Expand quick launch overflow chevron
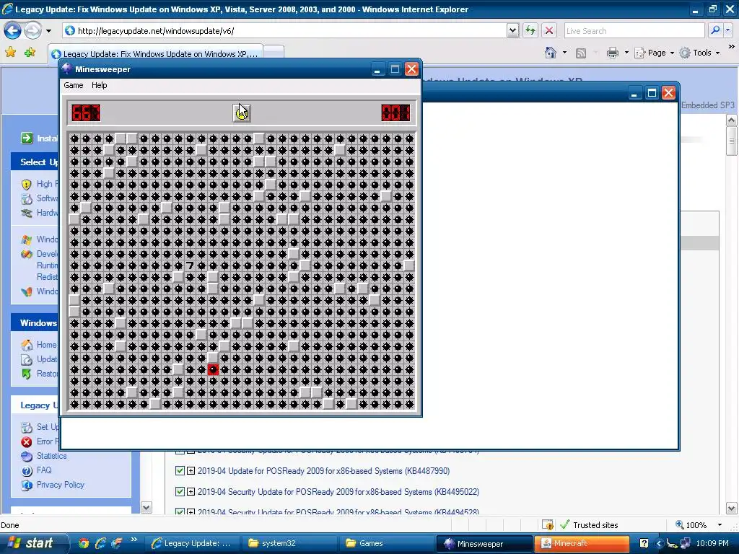 [x=134, y=540]
